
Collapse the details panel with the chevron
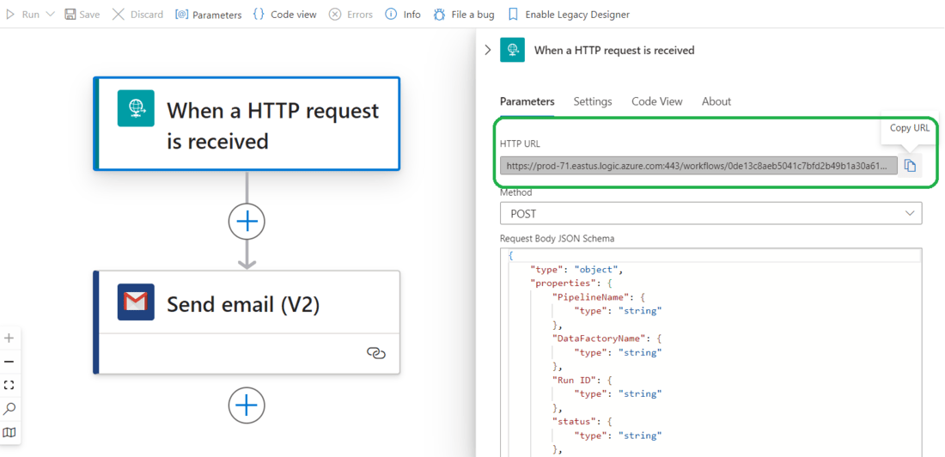click(488, 50)
